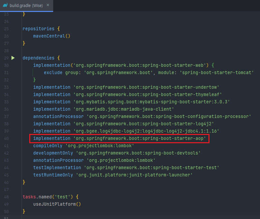Click 'mavenCentral()' on line 26

point(52,36)
